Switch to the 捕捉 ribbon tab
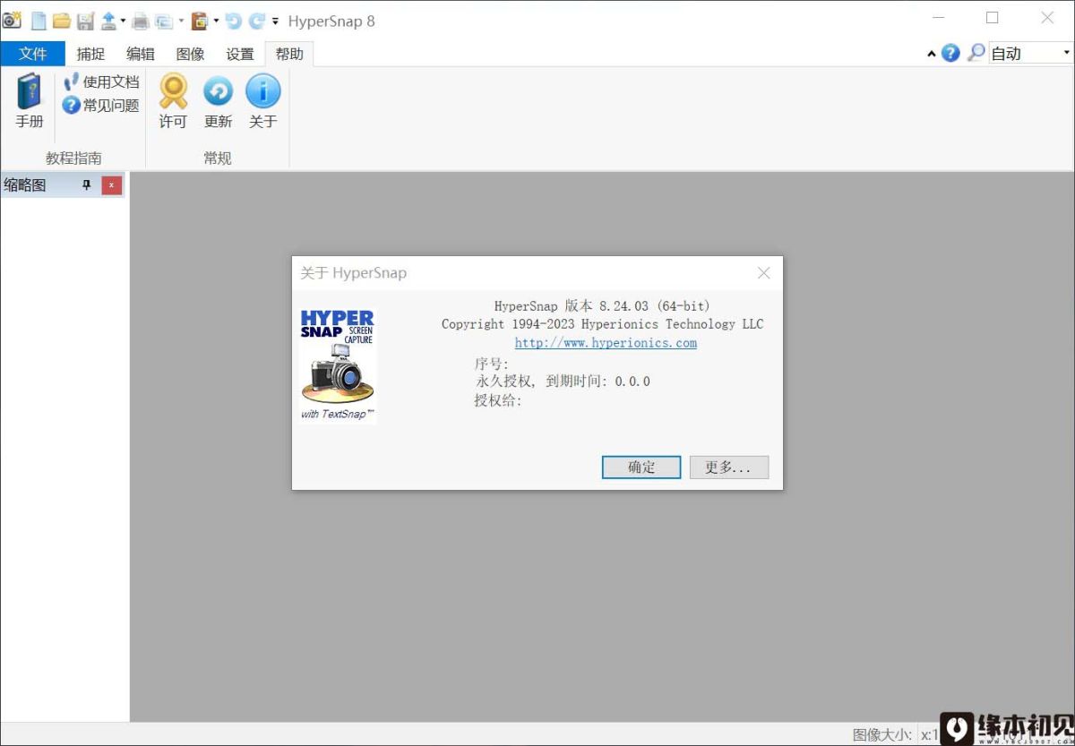The image size is (1075, 746). pos(90,54)
